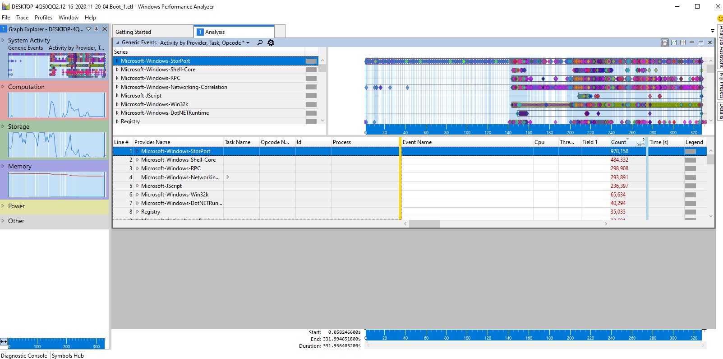Open the Activity by Provider preset dropdown
Screen dimensions: 723x359
[x=248, y=43]
